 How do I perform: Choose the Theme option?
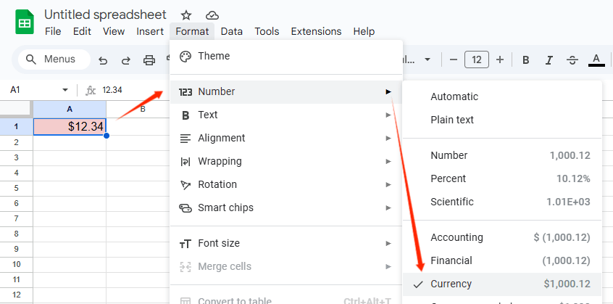tap(214, 56)
